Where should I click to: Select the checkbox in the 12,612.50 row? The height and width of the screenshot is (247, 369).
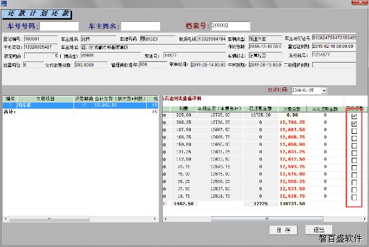click(x=354, y=160)
